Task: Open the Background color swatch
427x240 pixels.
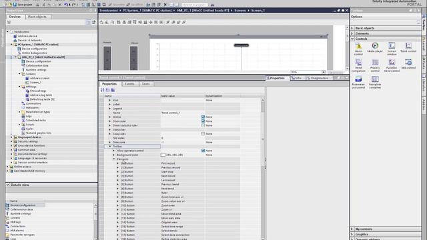Action: 163,155
